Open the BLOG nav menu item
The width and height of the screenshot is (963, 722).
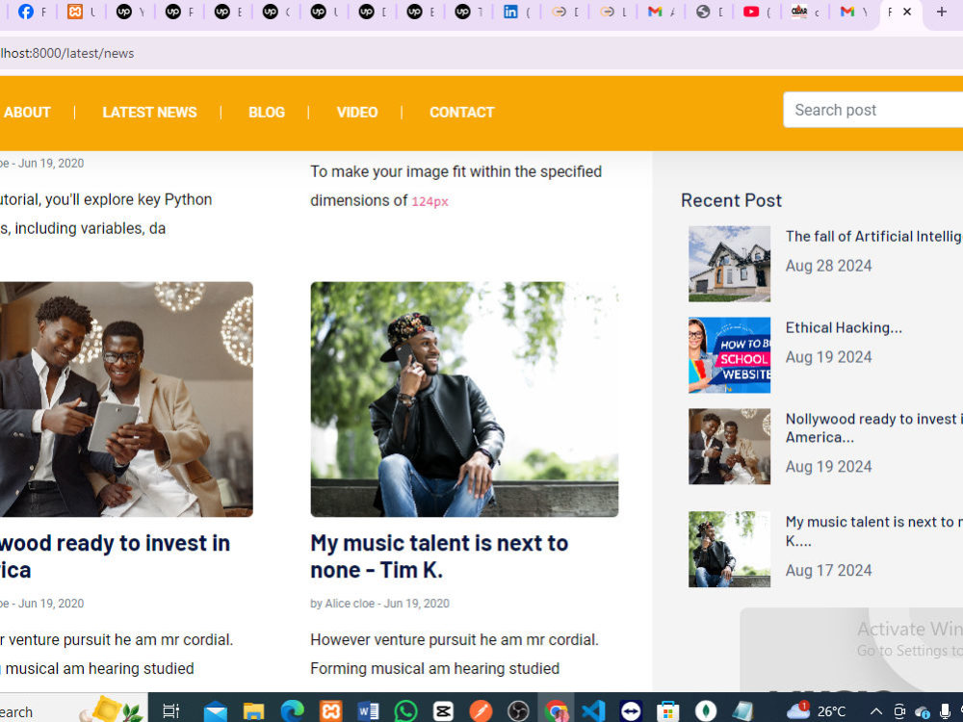[x=267, y=113]
